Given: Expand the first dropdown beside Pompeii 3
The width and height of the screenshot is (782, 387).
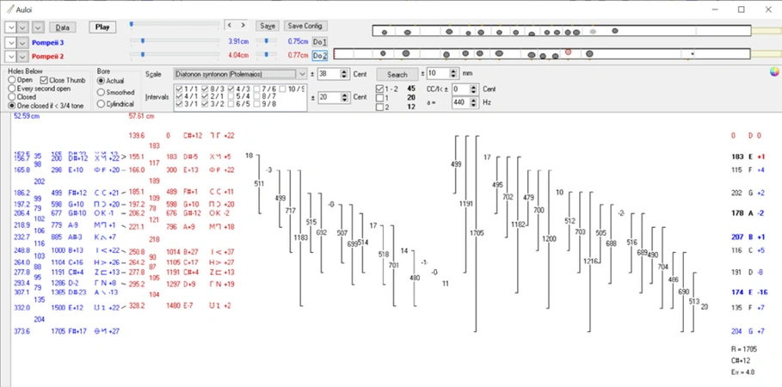Looking at the screenshot, I should pos(11,41).
